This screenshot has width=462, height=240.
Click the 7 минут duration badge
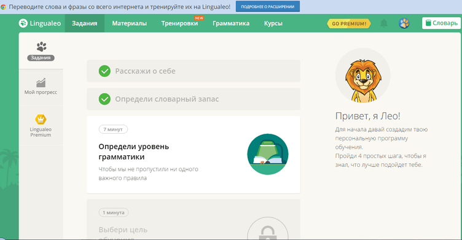click(113, 130)
